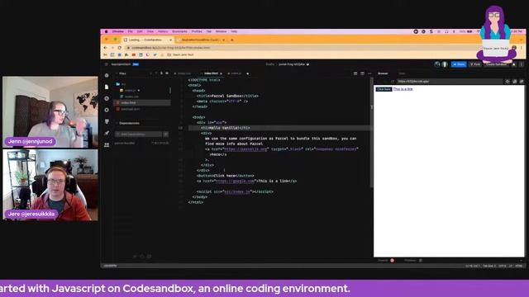Open the Teach Jenn Tech bookmarks folder

click(x=181, y=54)
